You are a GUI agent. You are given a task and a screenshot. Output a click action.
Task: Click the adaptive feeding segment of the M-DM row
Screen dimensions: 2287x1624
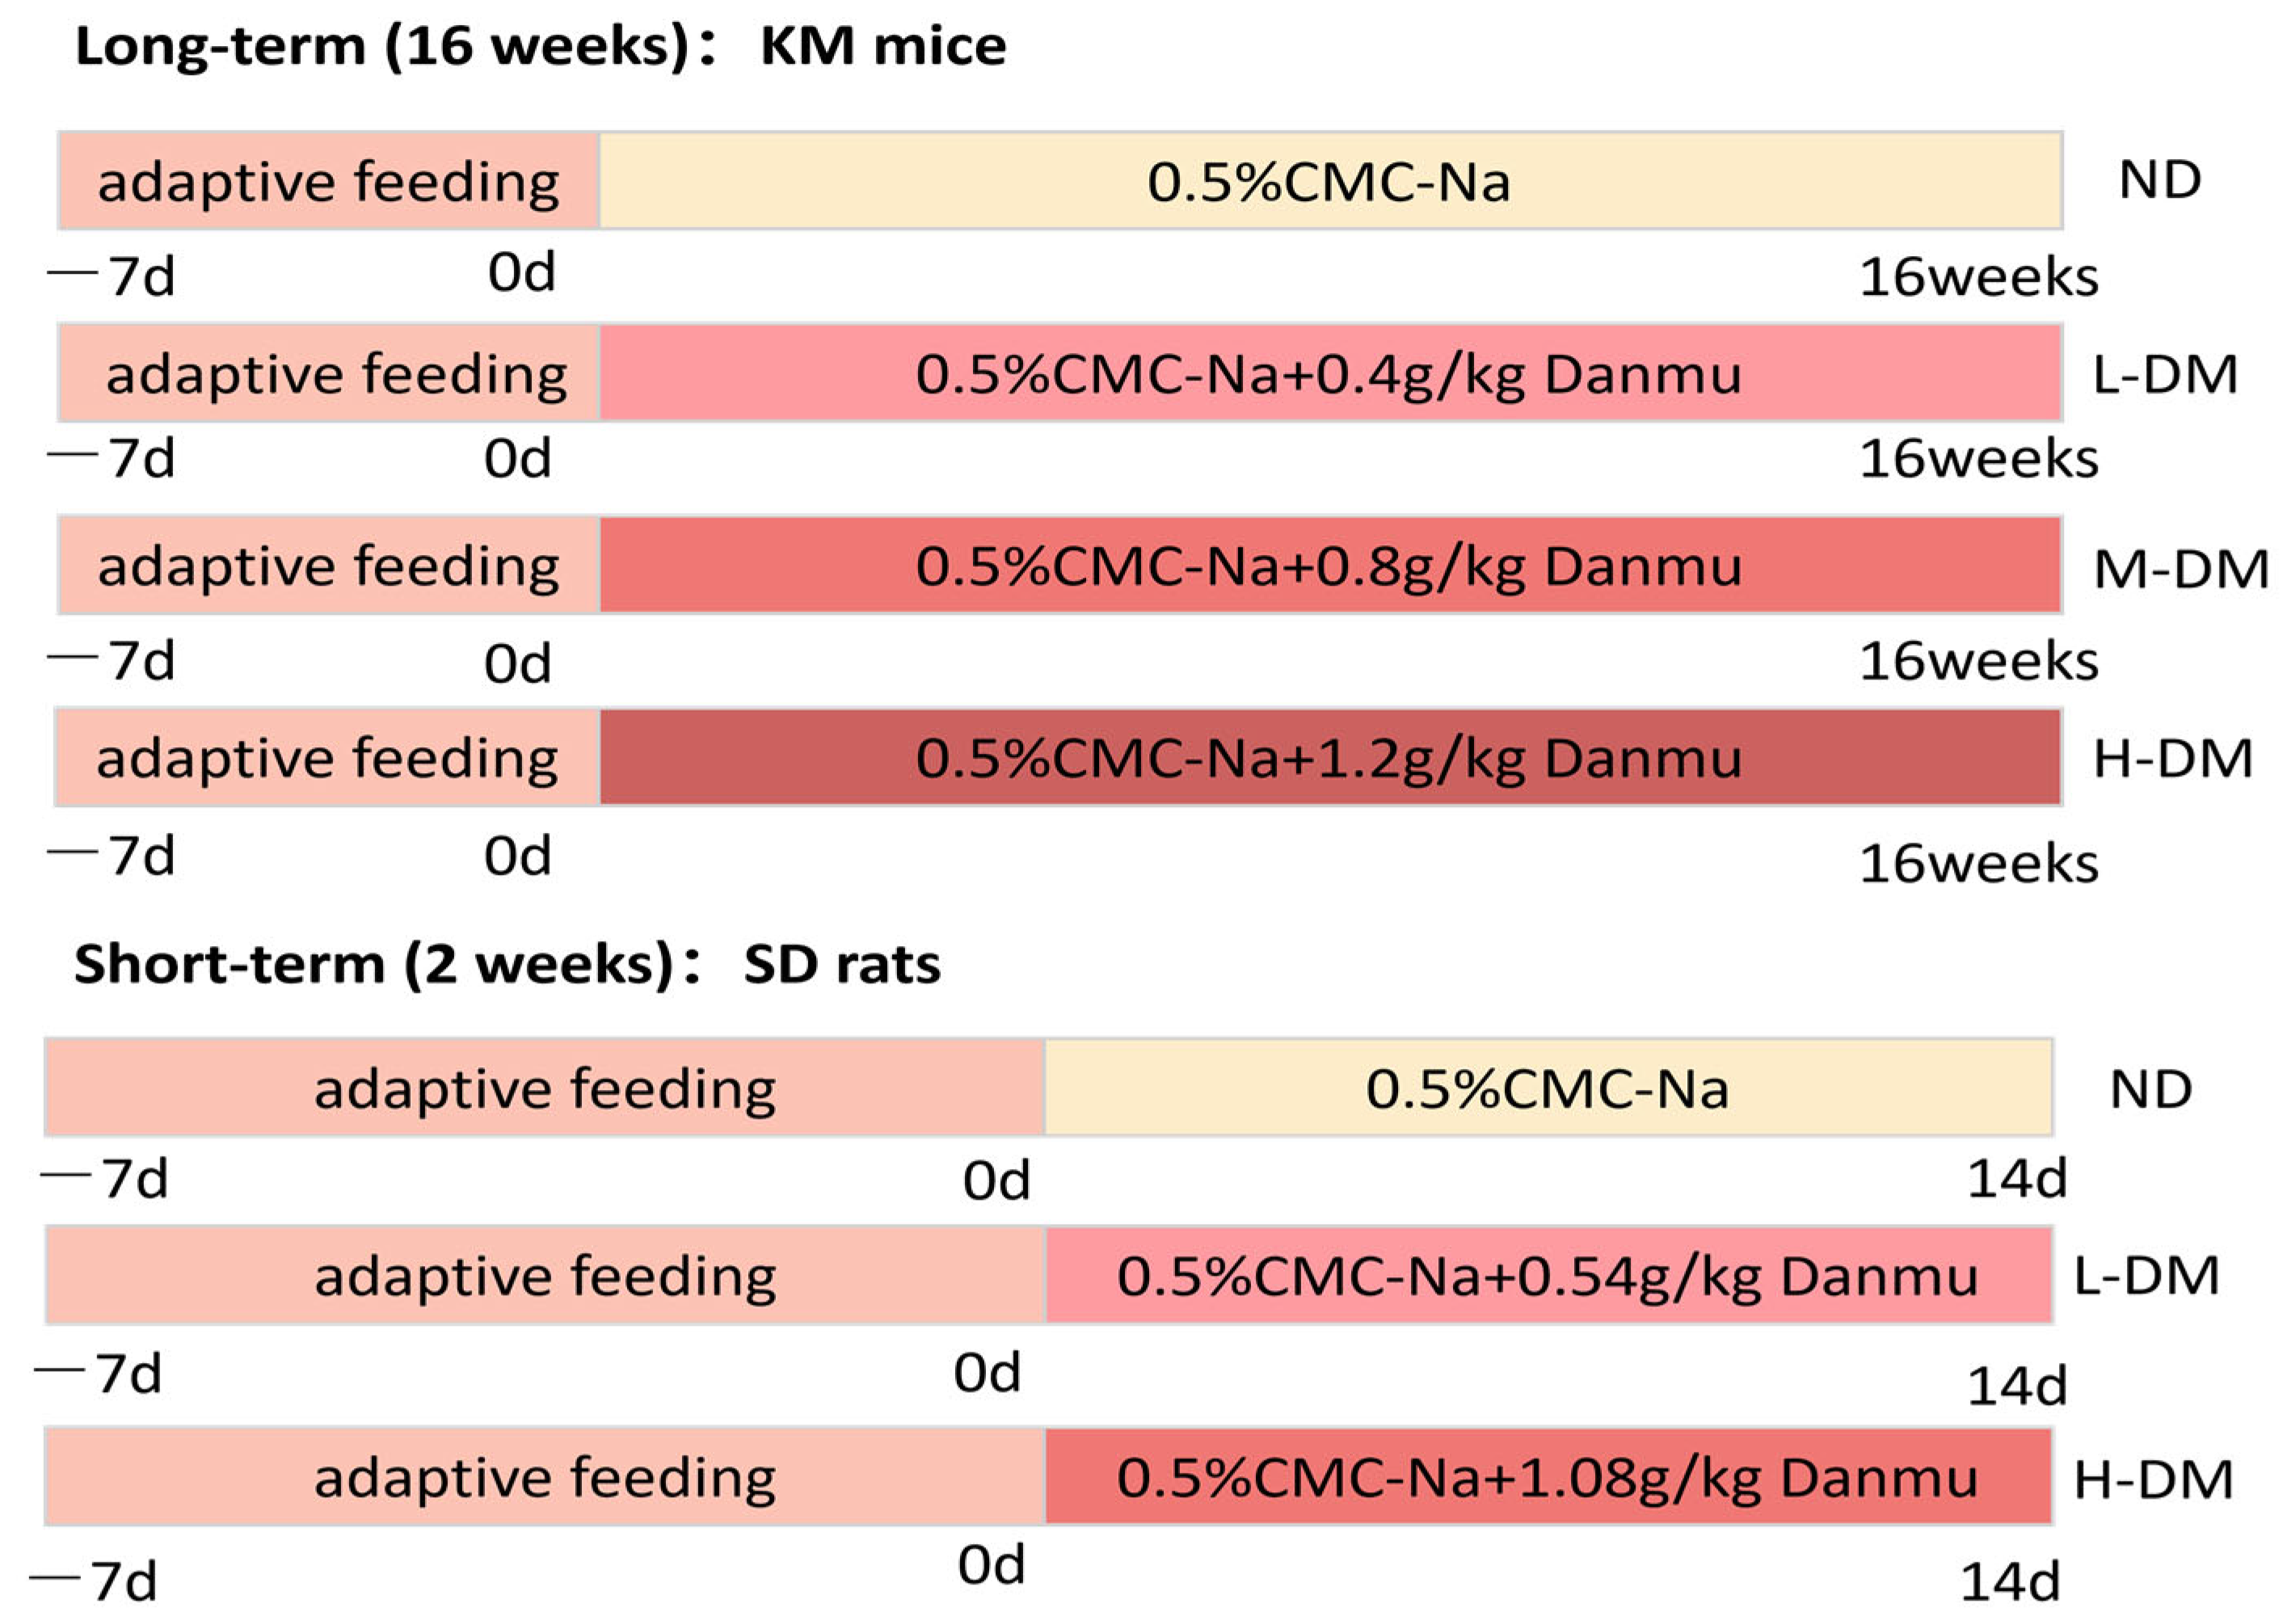(x=328, y=566)
